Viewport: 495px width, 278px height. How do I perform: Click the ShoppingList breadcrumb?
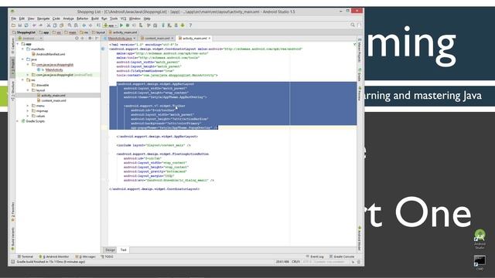[x=24, y=32]
